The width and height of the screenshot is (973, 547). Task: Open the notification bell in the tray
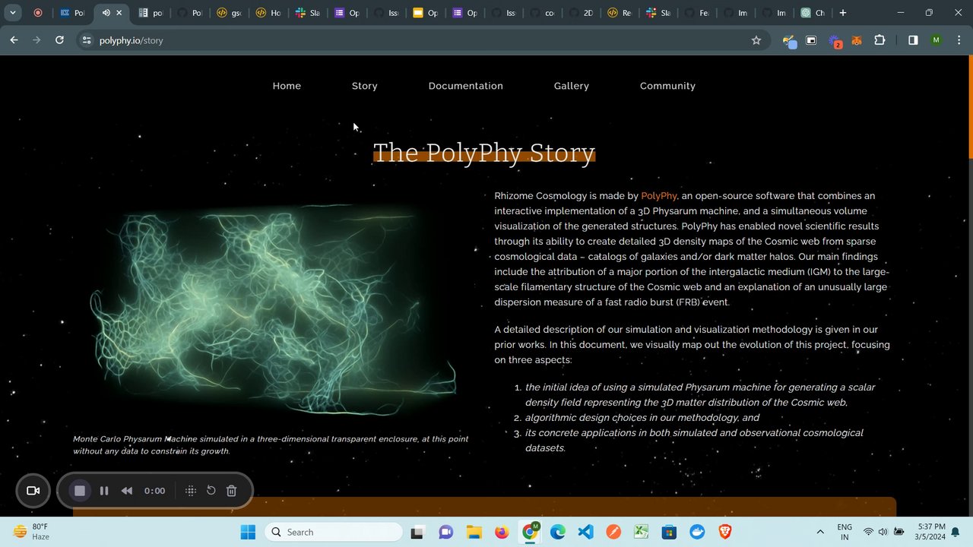point(956,532)
